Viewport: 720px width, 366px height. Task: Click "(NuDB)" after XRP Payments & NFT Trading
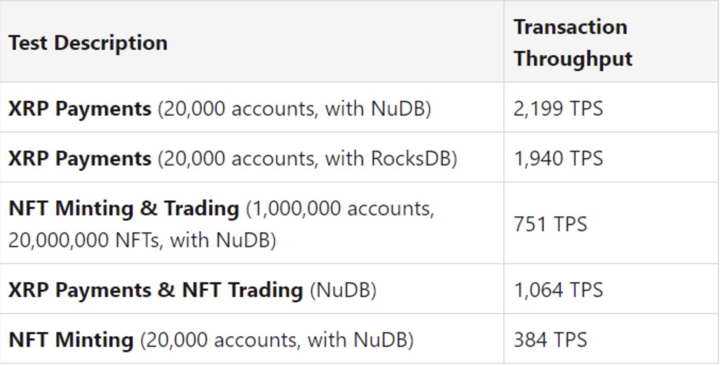coord(342,290)
